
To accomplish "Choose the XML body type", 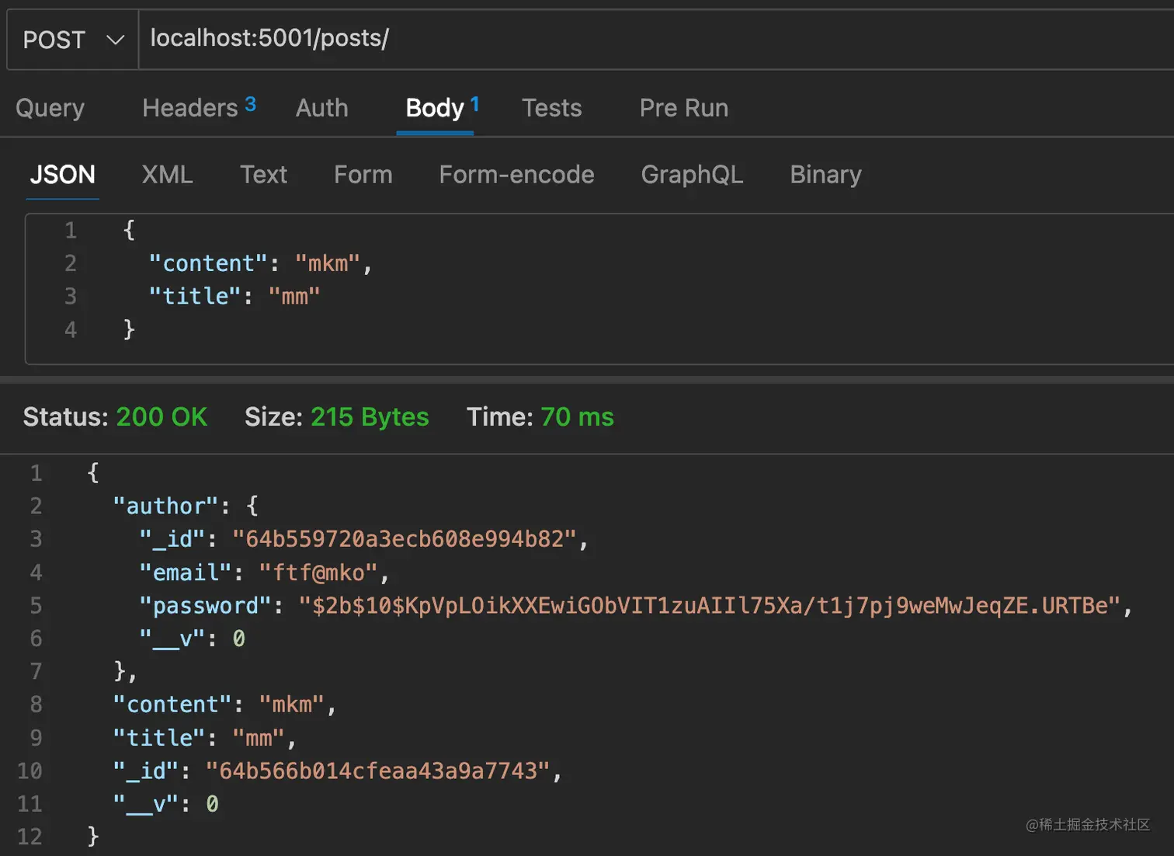I will point(167,175).
